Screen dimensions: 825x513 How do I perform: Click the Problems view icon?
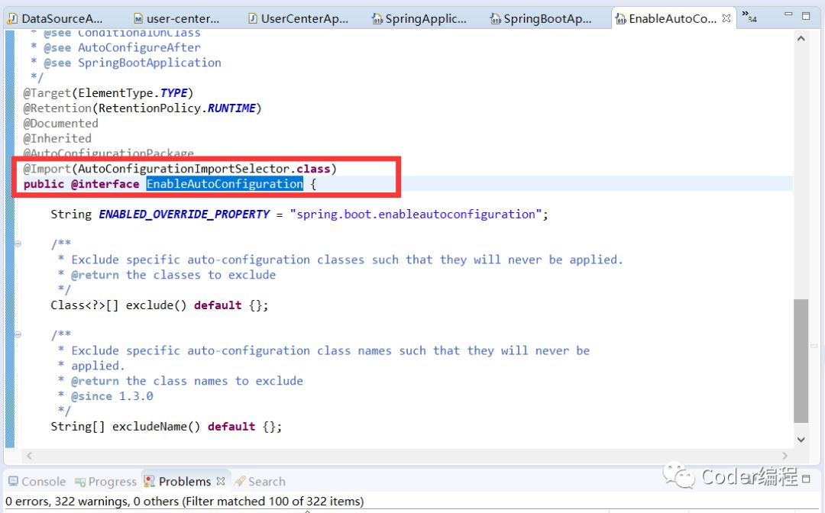point(150,482)
